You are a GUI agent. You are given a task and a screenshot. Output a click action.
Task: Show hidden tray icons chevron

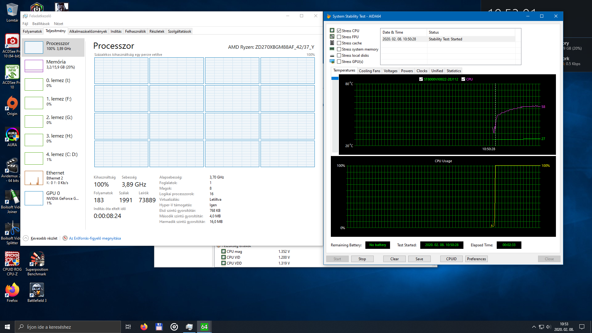534,327
